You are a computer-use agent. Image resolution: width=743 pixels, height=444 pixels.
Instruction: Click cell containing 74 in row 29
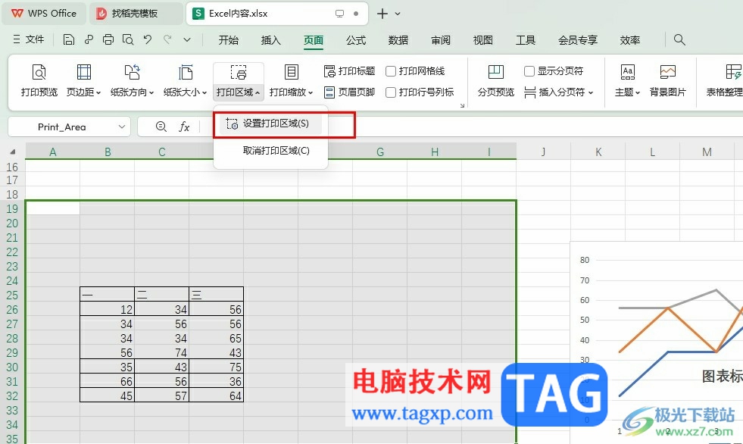click(161, 352)
